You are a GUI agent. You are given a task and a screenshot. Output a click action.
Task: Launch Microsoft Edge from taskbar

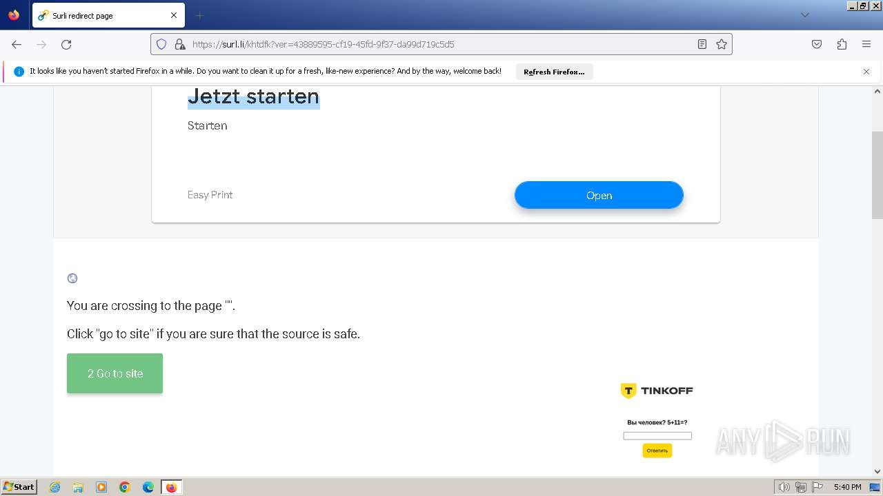pos(148,487)
